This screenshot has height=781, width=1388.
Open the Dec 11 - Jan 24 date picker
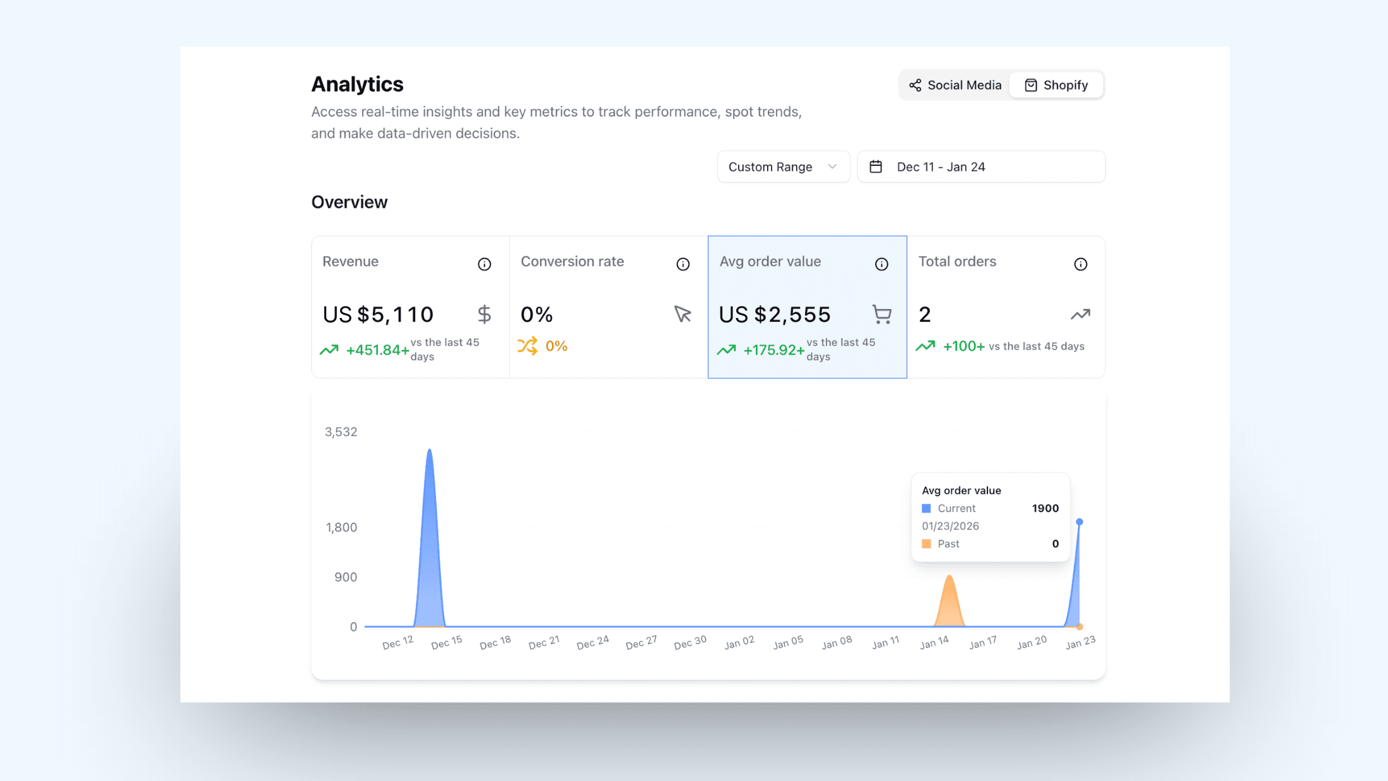981,167
